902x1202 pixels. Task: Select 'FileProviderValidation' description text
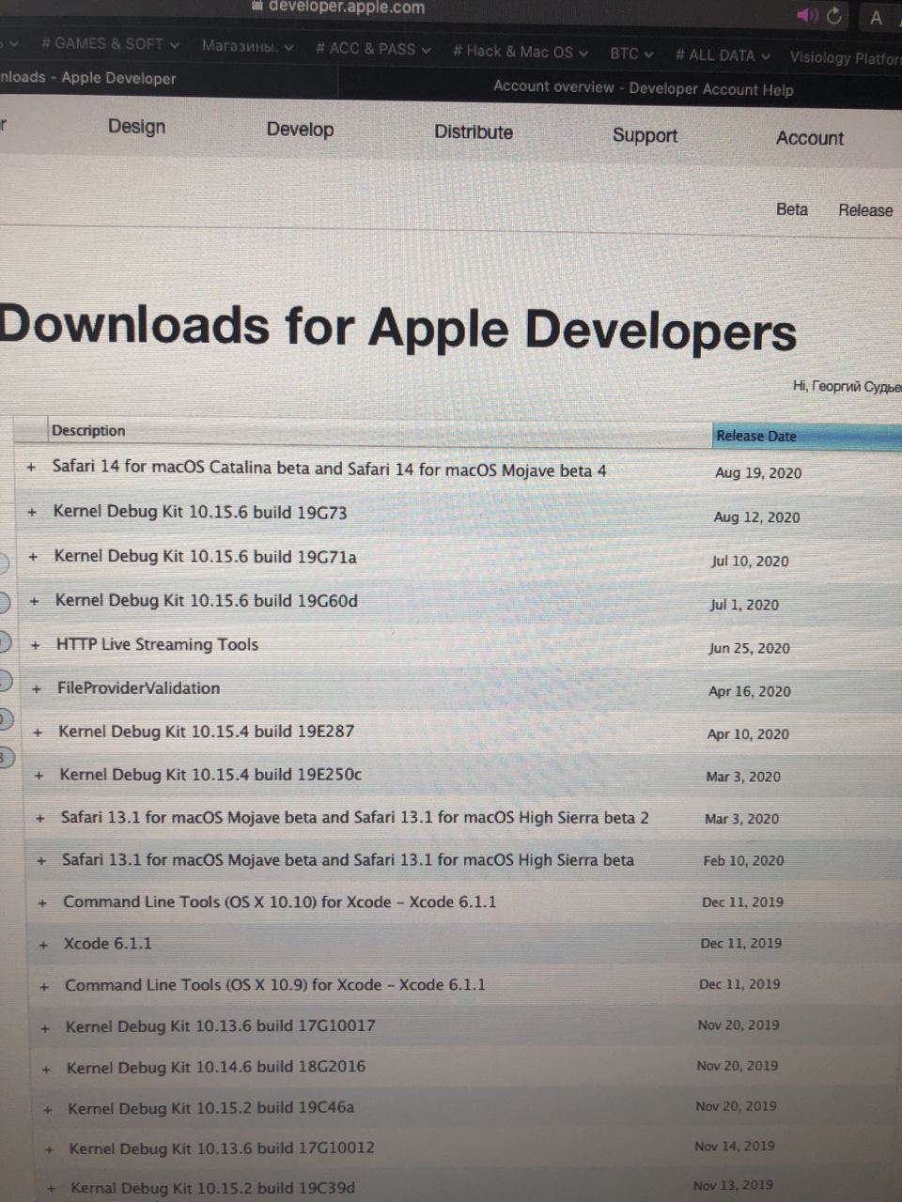[x=138, y=687]
